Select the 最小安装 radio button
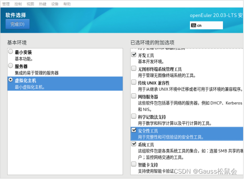The width and height of the screenshot is (244, 179). tap(11, 52)
